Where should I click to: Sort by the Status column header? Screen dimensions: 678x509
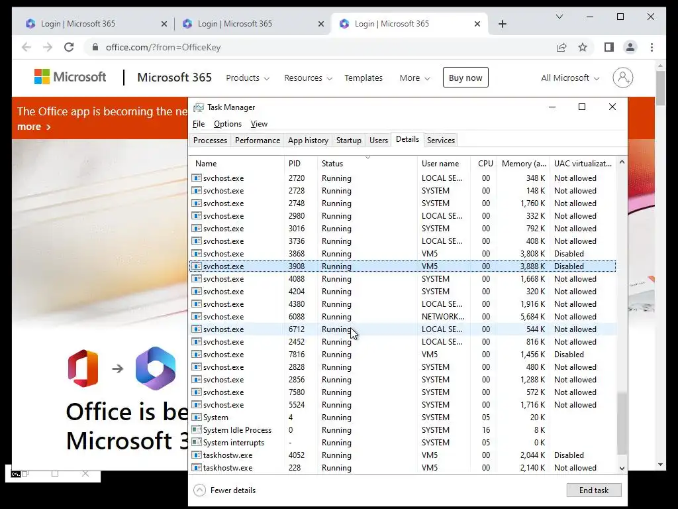(x=367, y=164)
